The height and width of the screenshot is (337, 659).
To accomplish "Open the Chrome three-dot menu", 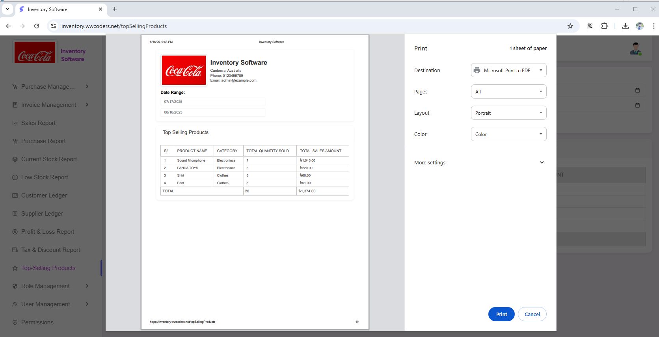I will click(x=653, y=26).
